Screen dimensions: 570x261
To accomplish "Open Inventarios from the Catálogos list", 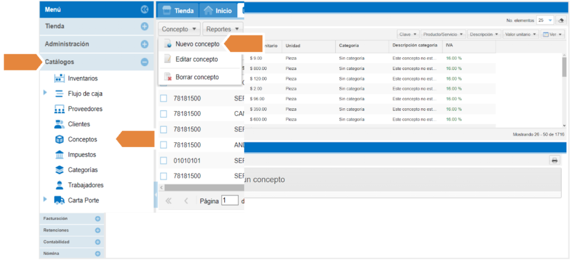I will click(82, 78).
